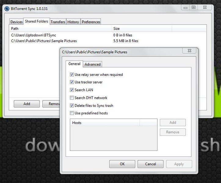Close the BitTorrent Sync main window

click(205, 7)
